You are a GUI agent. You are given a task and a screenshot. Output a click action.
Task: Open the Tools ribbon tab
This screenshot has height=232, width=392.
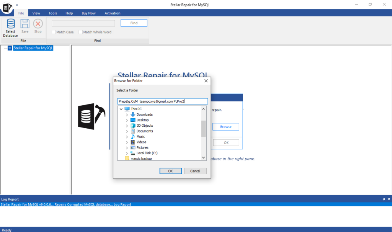click(53, 13)
